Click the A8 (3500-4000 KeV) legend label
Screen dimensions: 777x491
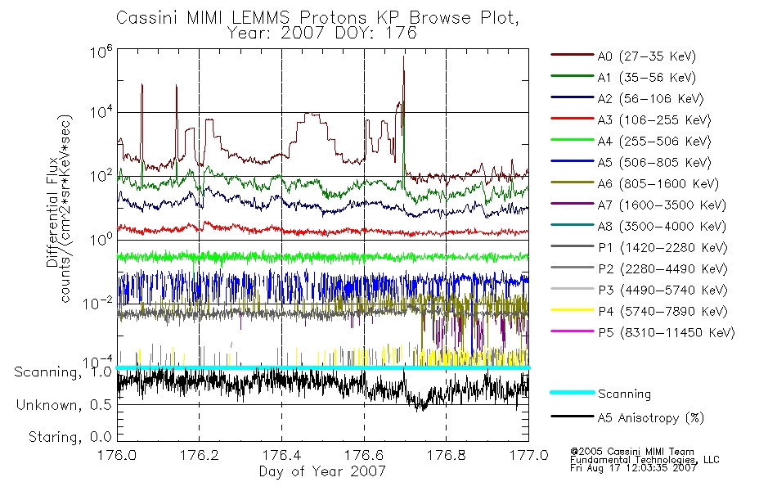click(x=662, y=226)
